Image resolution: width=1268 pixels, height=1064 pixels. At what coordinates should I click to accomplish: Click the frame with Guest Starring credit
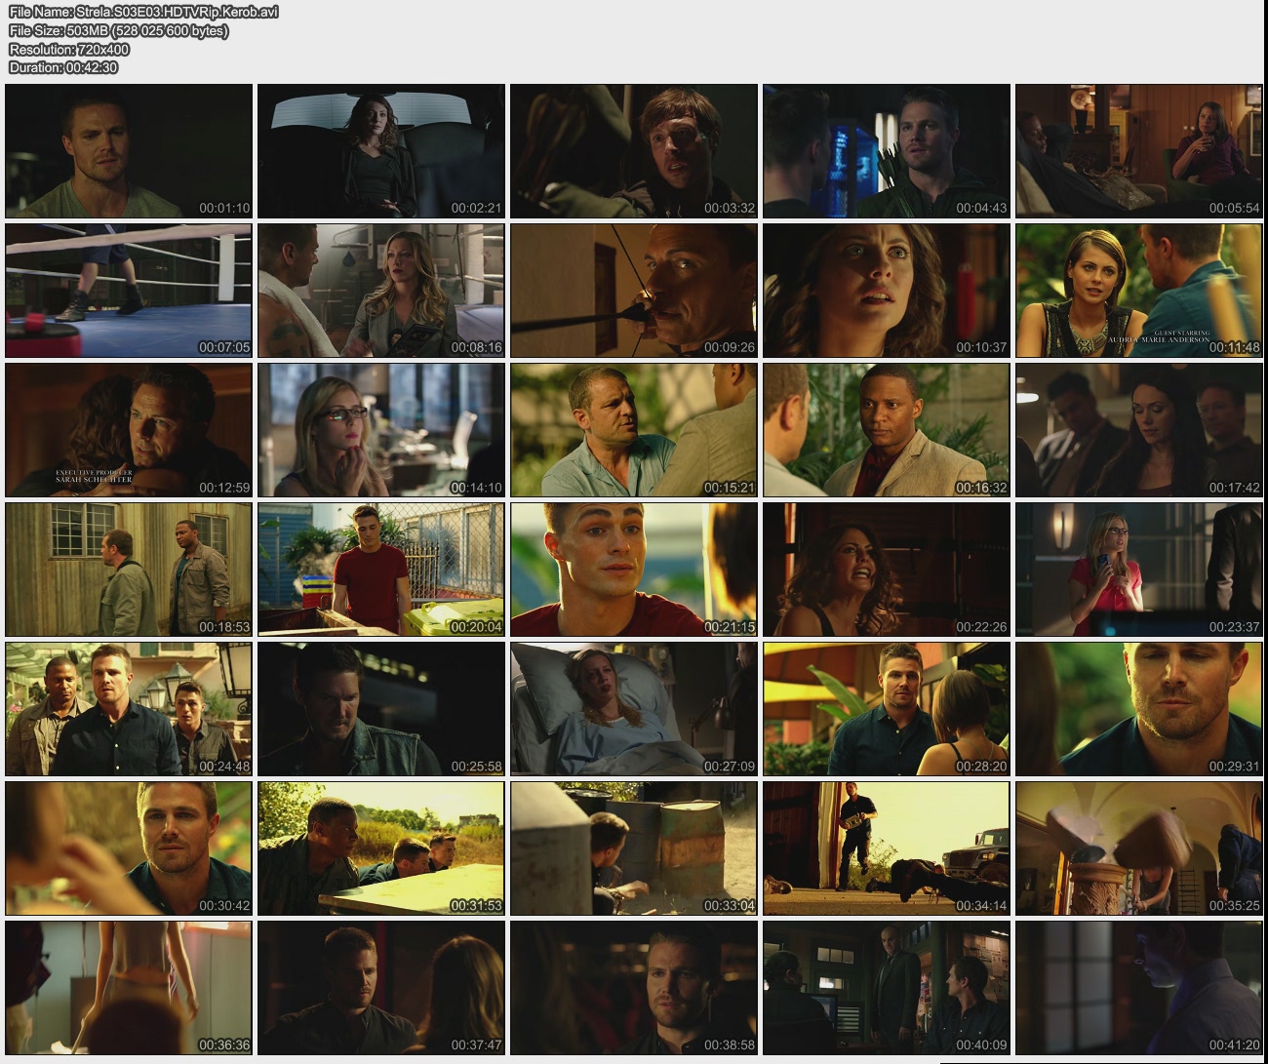point(1138,291)
